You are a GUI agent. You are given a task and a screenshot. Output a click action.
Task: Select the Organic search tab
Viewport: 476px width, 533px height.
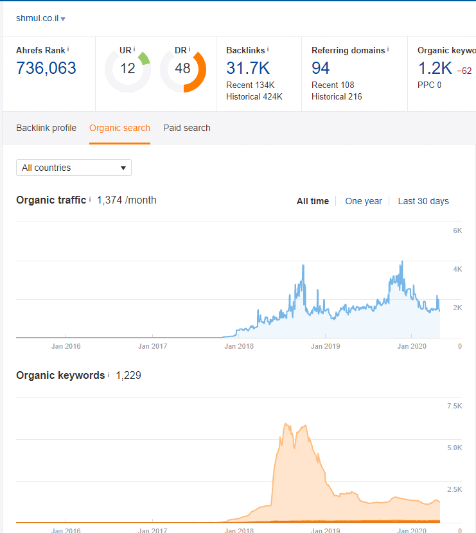click(119, 128)
